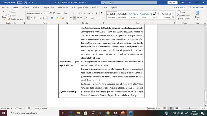Viewport: 207px width, 116px height.
Task: Click the Inic. ses. sign-in button
Action: [x=173, y=3]
